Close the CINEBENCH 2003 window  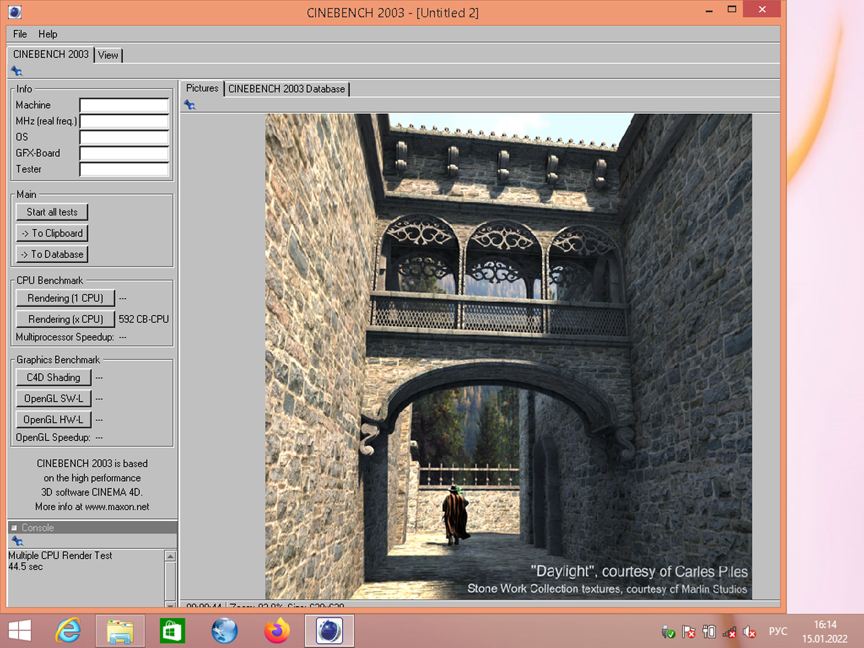point(762,9)
